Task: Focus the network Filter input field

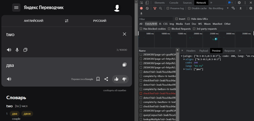Action: point(156,19)
